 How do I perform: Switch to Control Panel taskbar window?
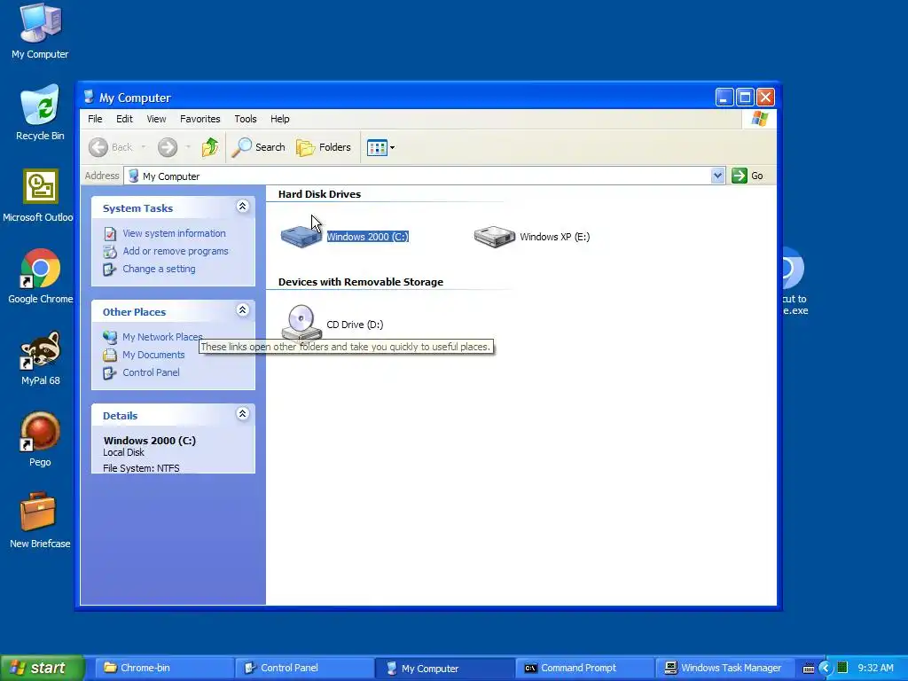coord(304,668)
